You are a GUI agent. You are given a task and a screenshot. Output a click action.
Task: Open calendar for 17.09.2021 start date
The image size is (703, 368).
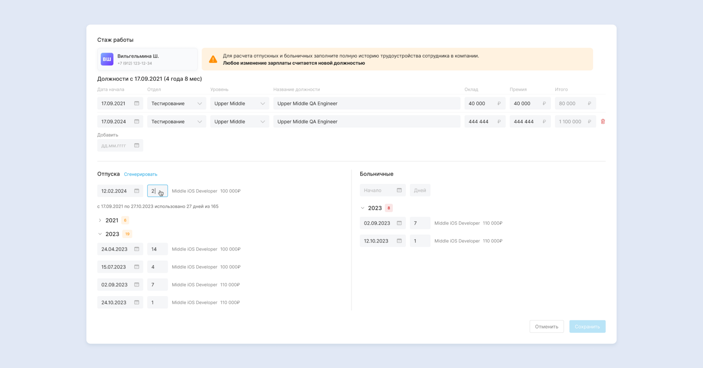click(x=136, y=103)
